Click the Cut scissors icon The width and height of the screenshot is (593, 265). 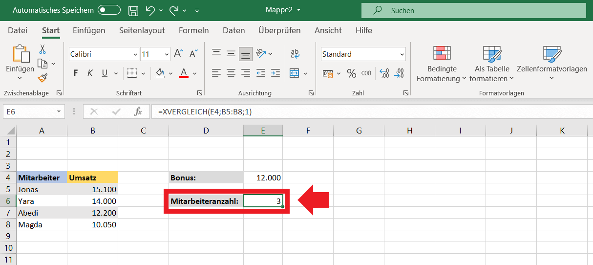pyautogui.click(x=42, y=49)
